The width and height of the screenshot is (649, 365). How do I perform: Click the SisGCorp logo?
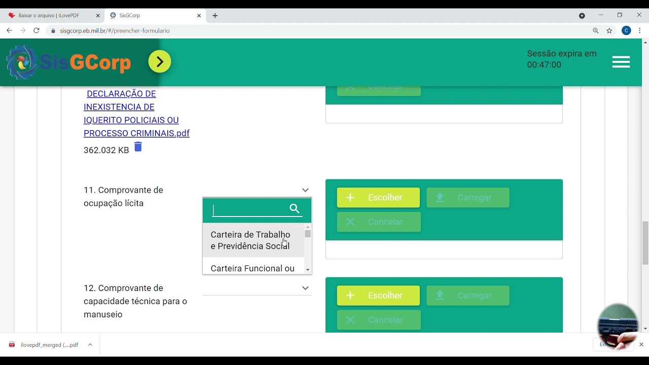coord(69,62)
